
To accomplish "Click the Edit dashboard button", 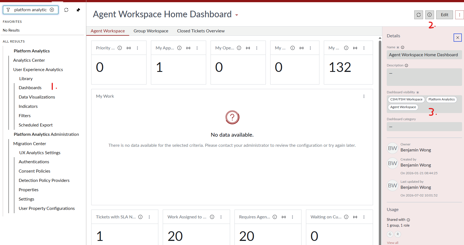I will tap(444, 15).
